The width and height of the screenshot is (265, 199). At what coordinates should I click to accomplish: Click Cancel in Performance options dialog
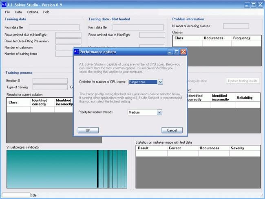[172, 130]
